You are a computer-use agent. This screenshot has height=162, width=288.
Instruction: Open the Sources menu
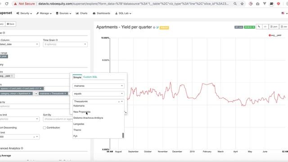[x=63, y=13]
